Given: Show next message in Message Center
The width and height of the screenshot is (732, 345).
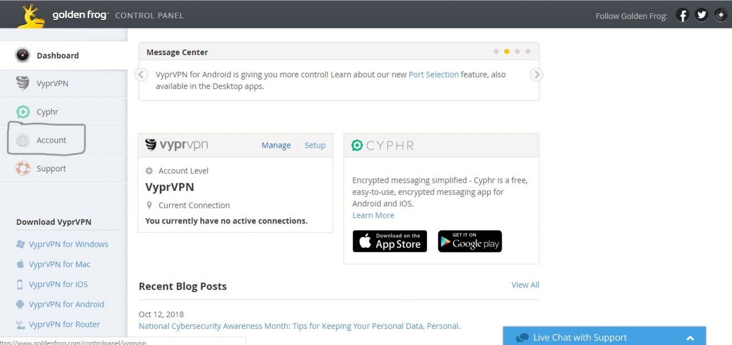Looking at the screenshot, I should (536, 74).
